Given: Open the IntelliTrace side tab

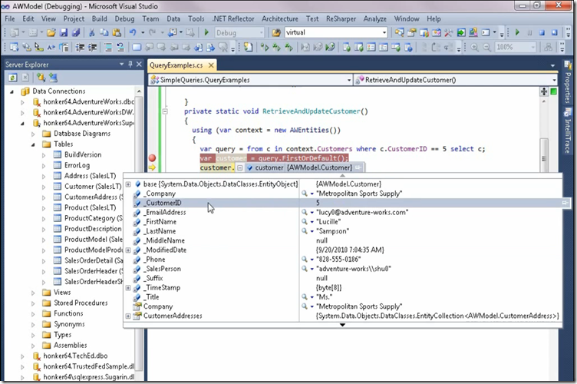Looking at the screenshot, I should [568, 131].
